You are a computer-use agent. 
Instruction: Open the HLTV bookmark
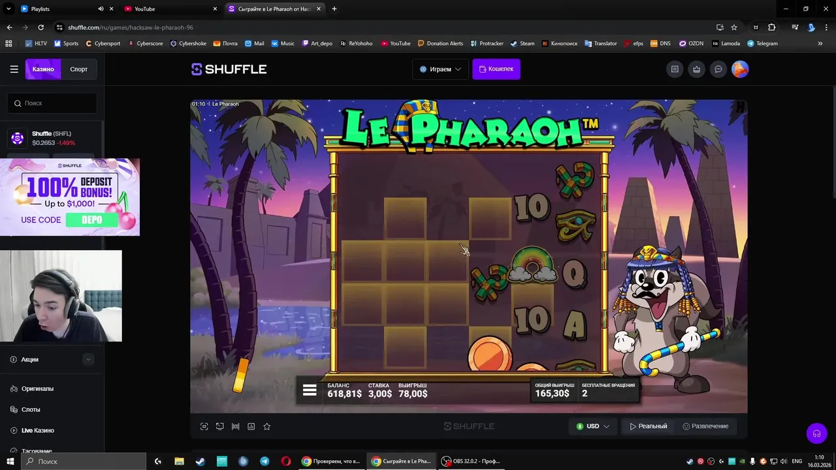pos(36,44)
